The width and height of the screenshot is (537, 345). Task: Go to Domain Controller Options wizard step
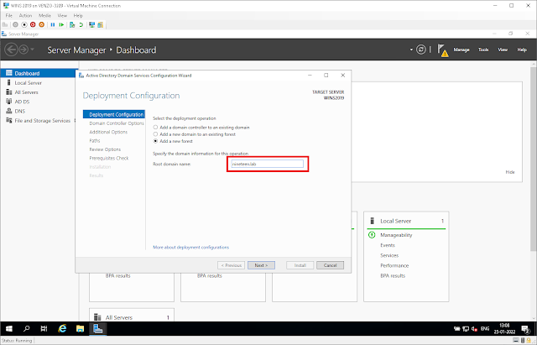pos(117,123)
